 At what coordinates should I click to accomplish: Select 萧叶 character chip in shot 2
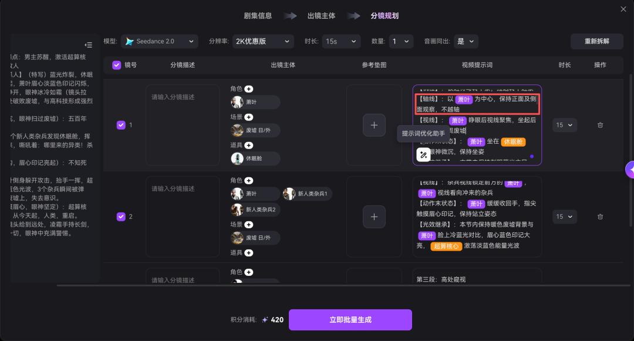(x=255, y=194)
